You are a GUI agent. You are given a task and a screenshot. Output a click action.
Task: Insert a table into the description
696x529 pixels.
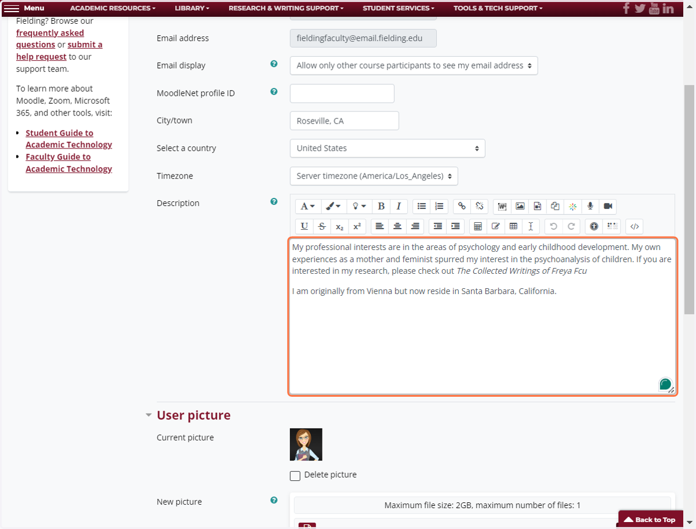click(x=513, y=227)
